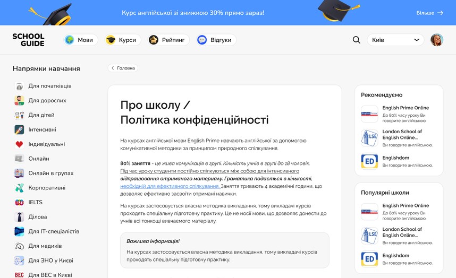Click the icon next to Для IT-спеціалістів

coord(19,231)
